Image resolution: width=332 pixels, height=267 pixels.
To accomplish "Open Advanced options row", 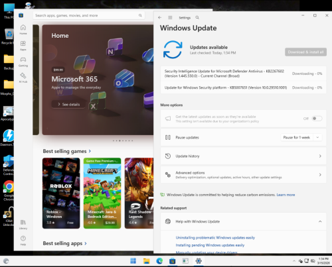I will point(243,175).
